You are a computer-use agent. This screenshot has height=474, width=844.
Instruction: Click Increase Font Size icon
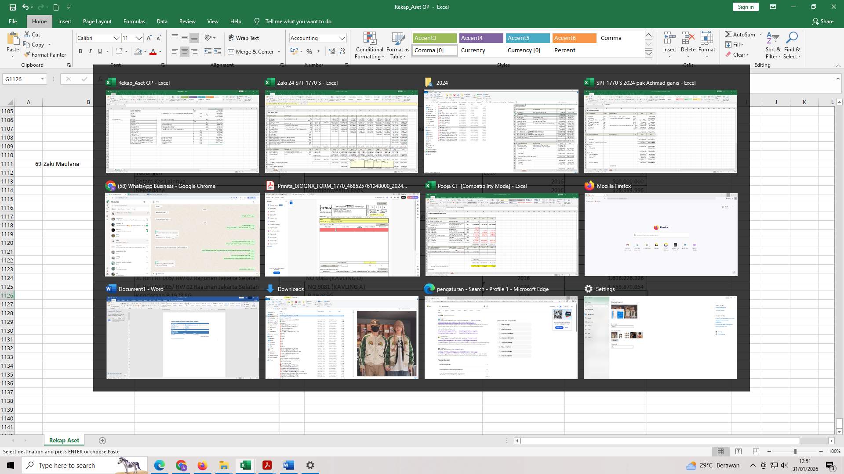tap(149, 38)
